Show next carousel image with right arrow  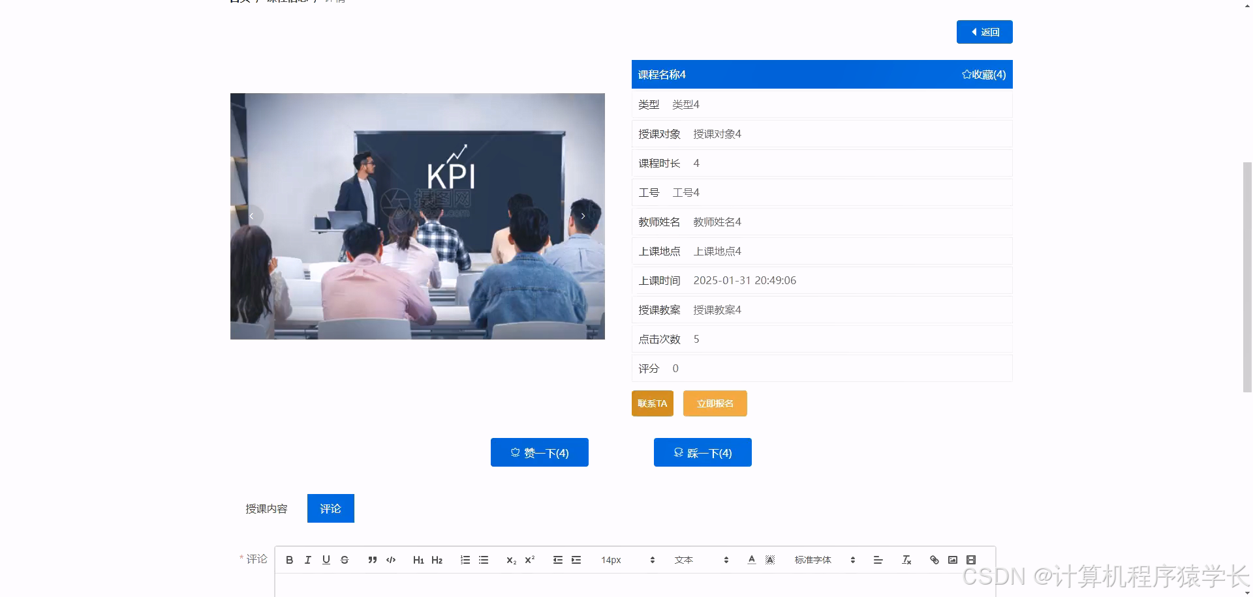tap(583, 216)
